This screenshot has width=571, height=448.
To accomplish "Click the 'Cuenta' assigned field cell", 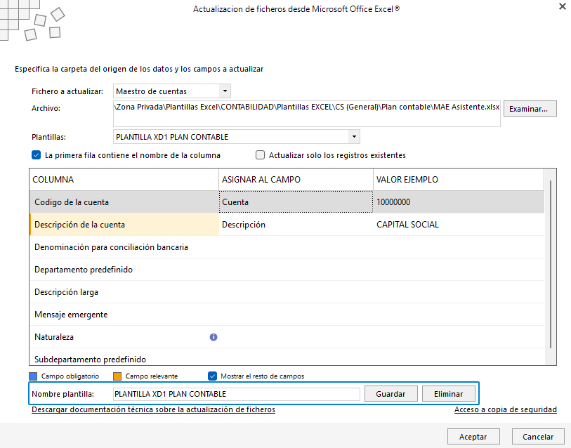I will click(296, 202).
